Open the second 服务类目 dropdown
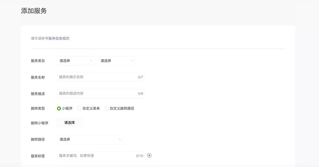 (117, 61)
